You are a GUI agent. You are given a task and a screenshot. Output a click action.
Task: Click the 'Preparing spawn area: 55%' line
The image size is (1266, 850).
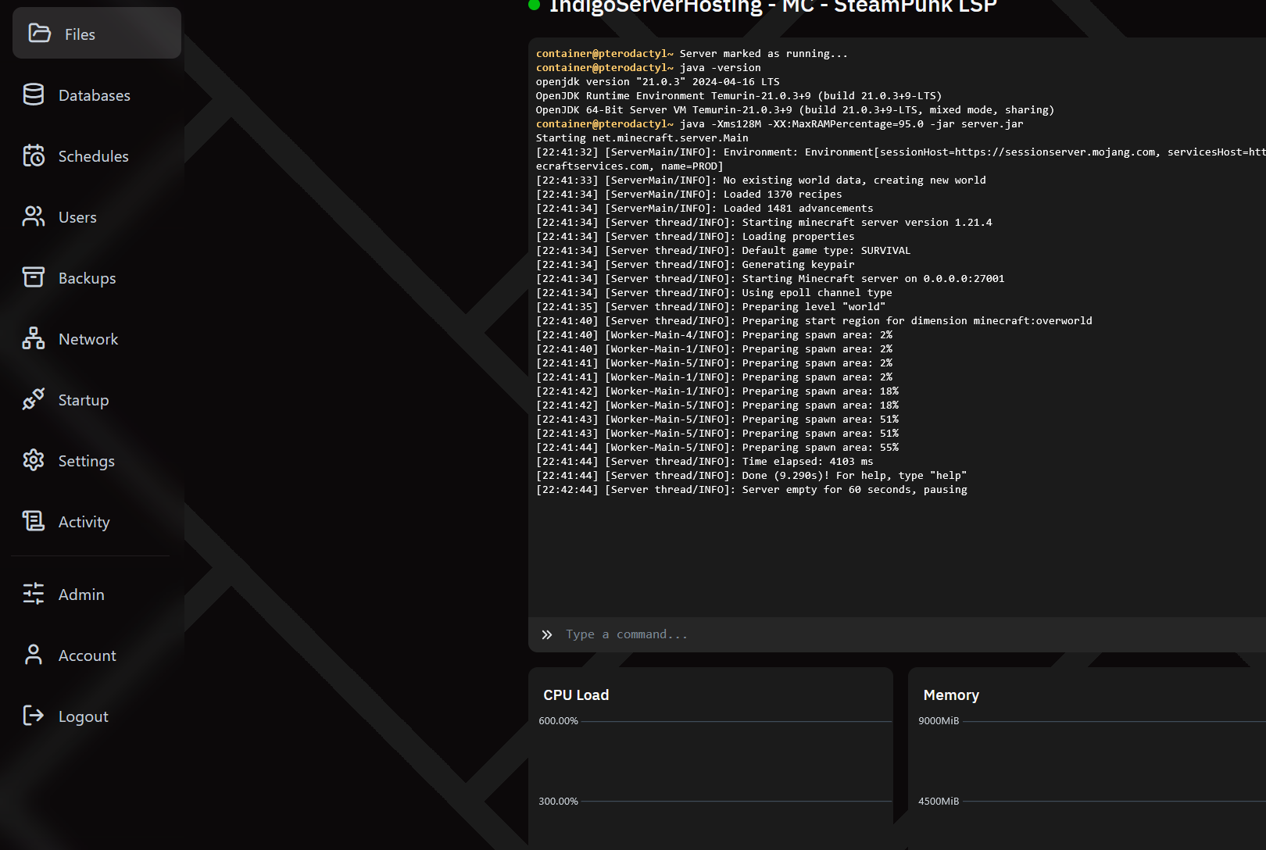click(717, 447)
